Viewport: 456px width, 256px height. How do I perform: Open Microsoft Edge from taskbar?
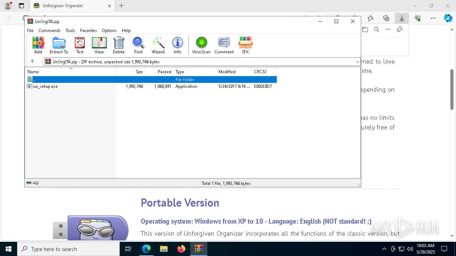(146, 249)
